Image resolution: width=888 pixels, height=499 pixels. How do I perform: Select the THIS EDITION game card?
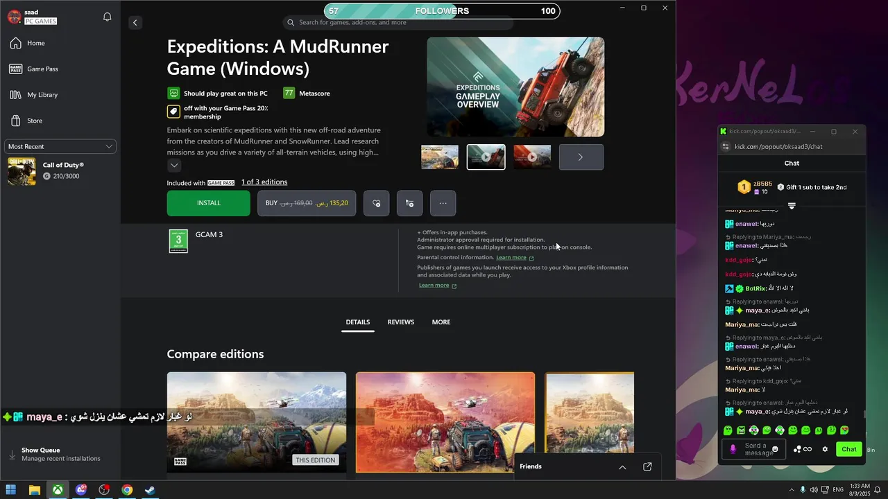click(x=256, y=422)
